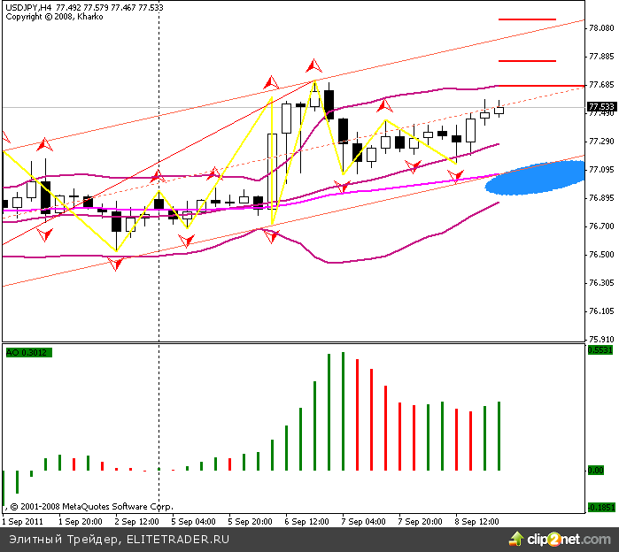Select the fractal arrow above the highest candle
This screenshot has height=552, width=619.
click(x=314, y=66)
